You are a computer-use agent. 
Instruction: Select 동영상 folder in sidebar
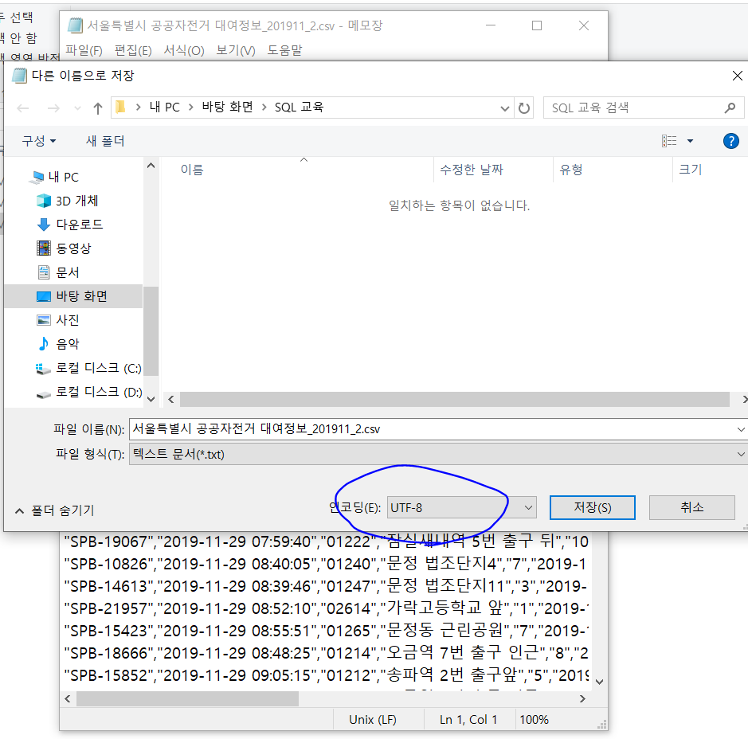[64, 248]
